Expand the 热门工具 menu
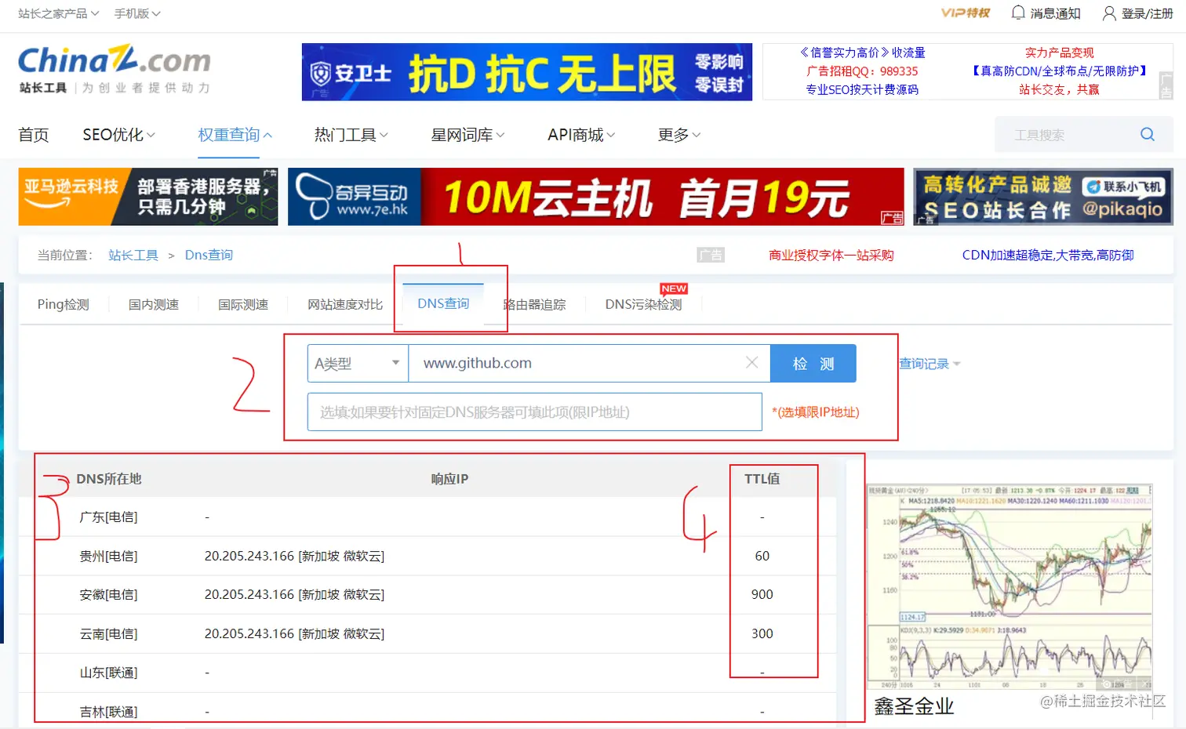This screenshot has width=1186, height=729. coord(351,135)
